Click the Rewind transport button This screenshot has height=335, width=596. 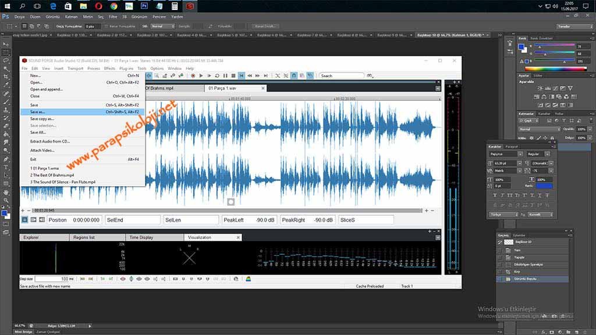(x=250, y=76)
